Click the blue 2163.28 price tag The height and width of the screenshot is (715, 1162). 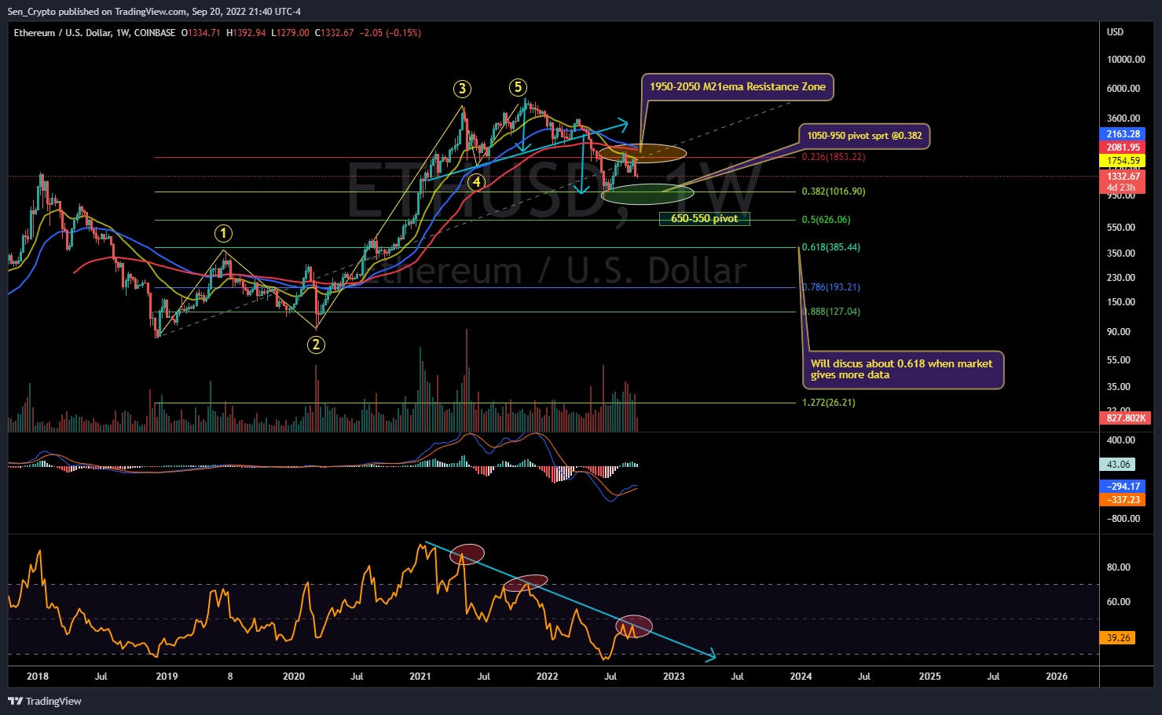pyautogui.click(x=1123, y=134)
